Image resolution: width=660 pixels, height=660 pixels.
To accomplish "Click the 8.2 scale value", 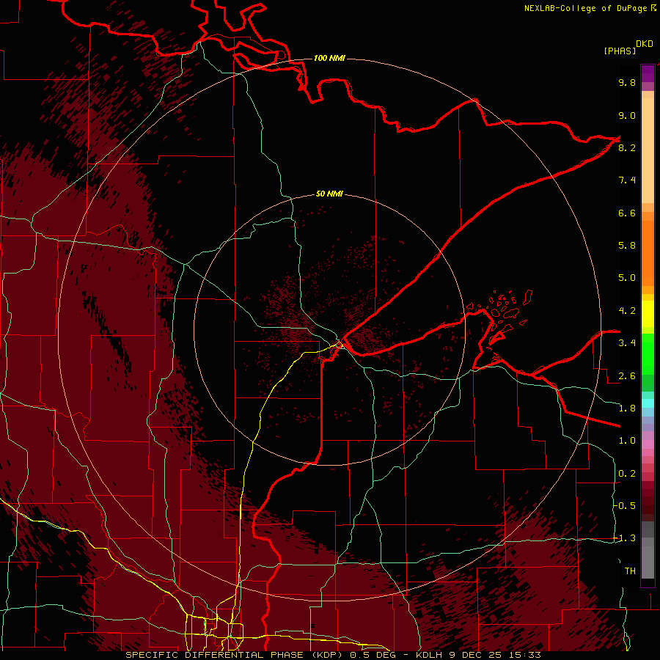I will point(627,147).
